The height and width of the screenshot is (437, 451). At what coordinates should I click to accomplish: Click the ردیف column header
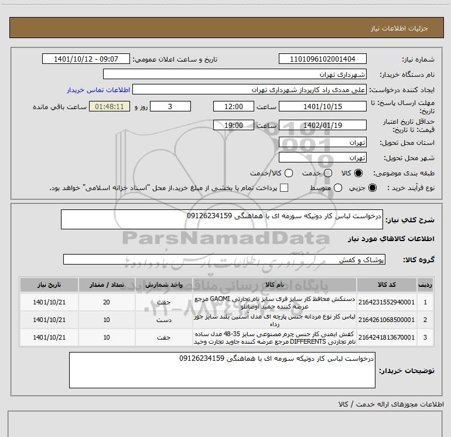425,284
